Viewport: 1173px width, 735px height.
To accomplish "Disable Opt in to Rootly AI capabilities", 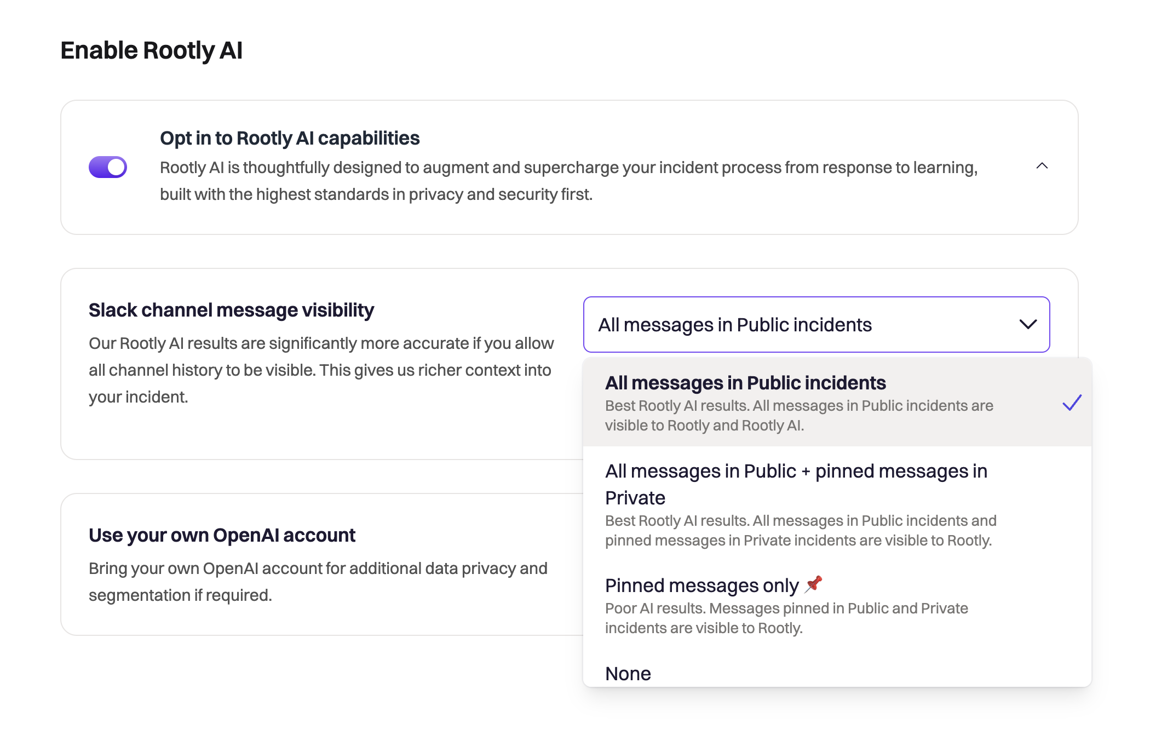I will point(108,166).
